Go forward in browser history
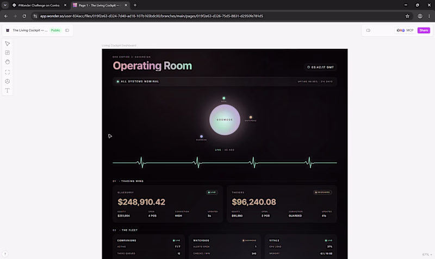The height and width of the screenshot is (259, 435). pyautogui.click(x=15, y=16)
